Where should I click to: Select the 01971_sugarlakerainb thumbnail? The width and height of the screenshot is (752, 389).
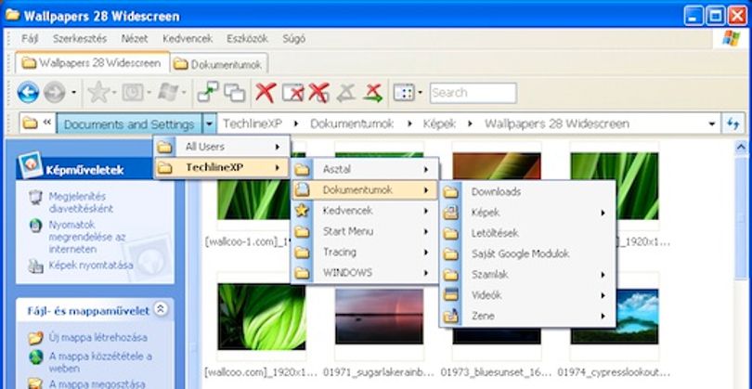[x=379, y=317]
